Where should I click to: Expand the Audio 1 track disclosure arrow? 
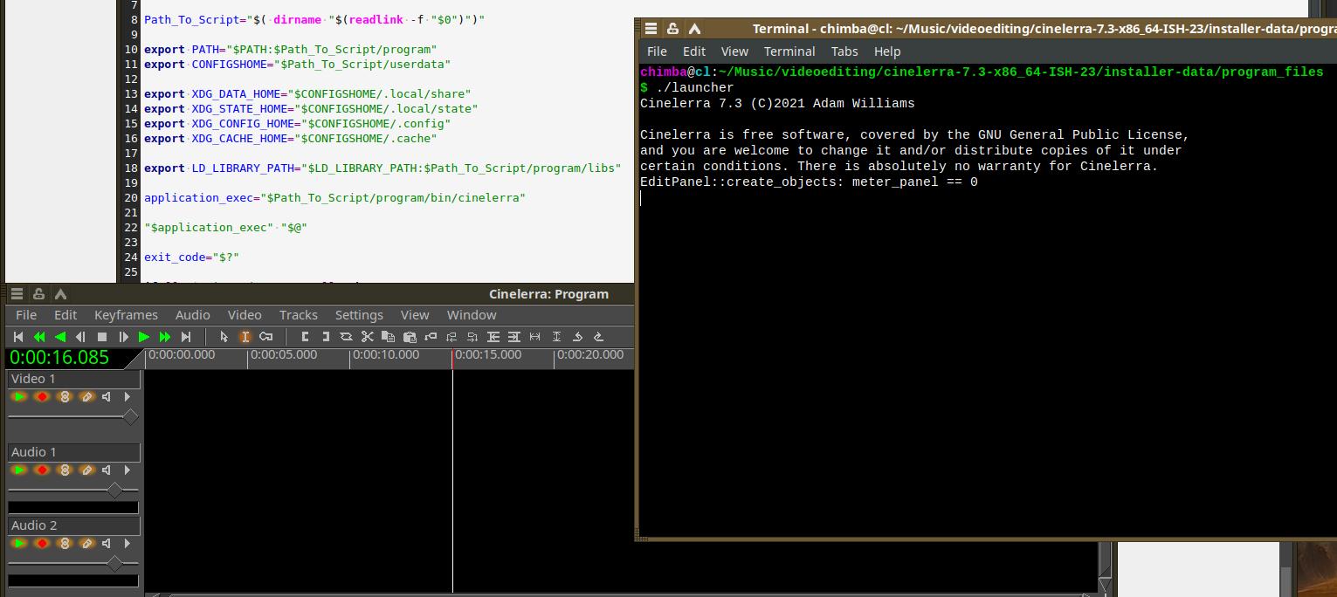click(x=127, y=470)
